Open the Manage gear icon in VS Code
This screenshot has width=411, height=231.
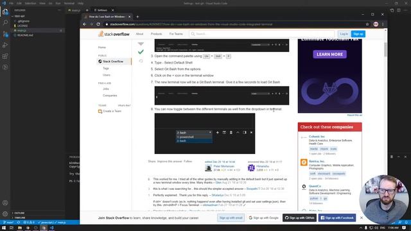5,214
